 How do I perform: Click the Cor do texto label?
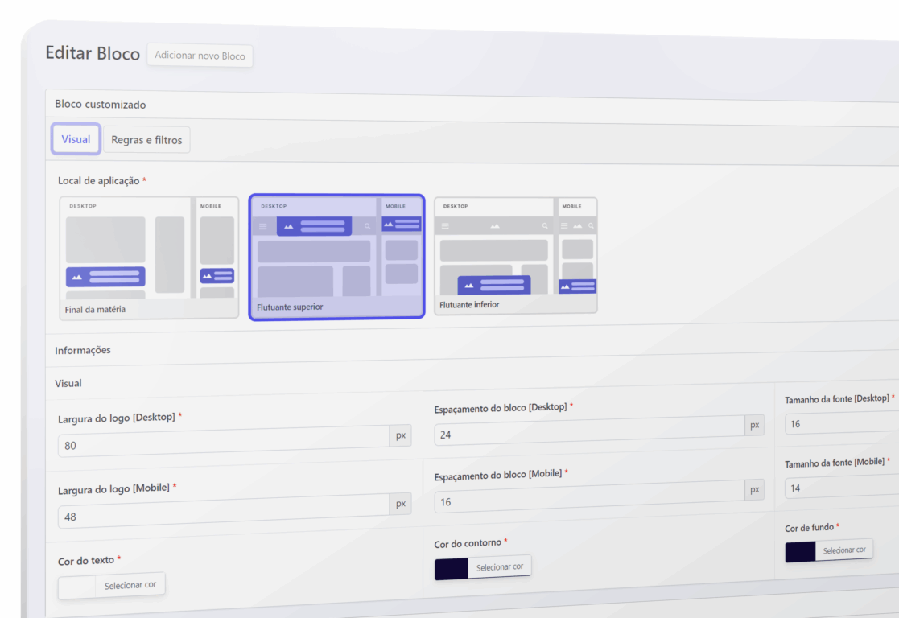point(86,561)
